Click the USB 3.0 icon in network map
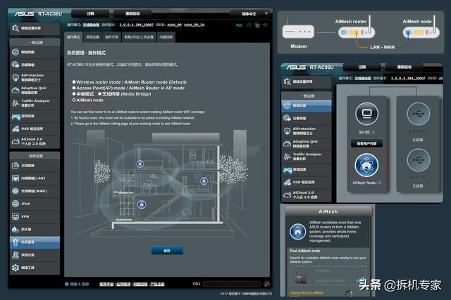The image size is (451, 300). 418,114
